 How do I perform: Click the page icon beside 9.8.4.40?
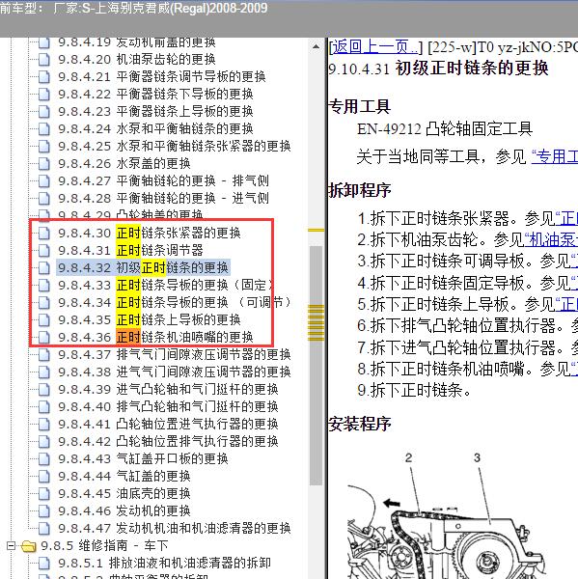(44, 406)
